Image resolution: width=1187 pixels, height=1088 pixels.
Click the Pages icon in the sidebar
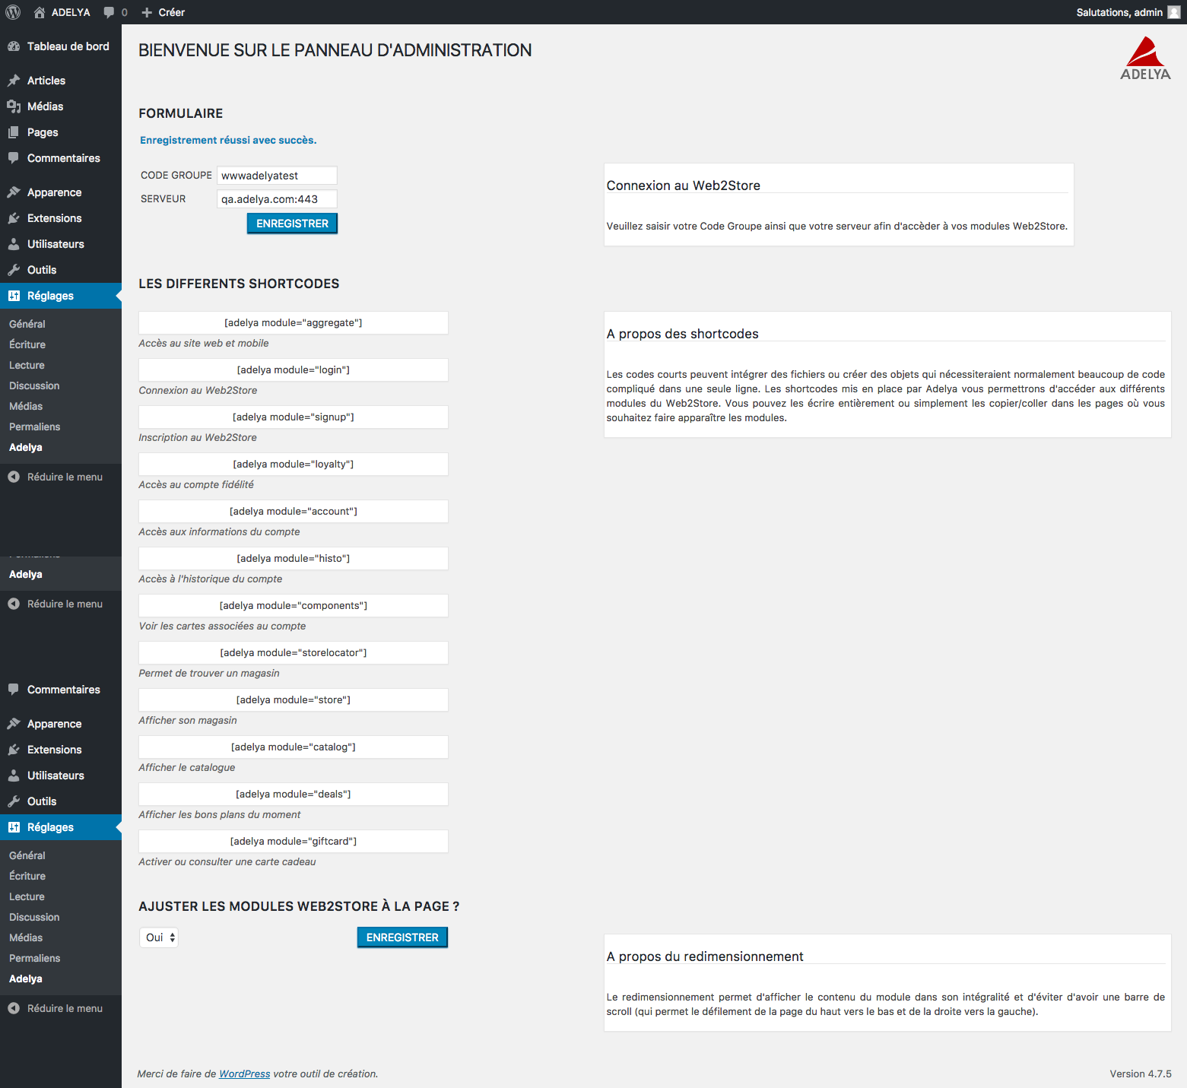tap(14, 132)
